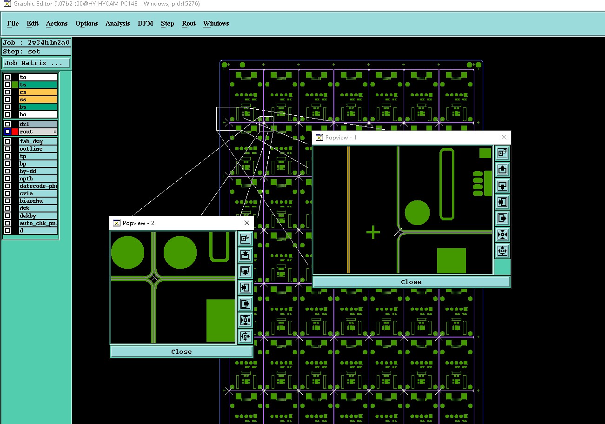Open the Actions menu
This screenshot has height=424, width=605.
[x=57, y=23]
